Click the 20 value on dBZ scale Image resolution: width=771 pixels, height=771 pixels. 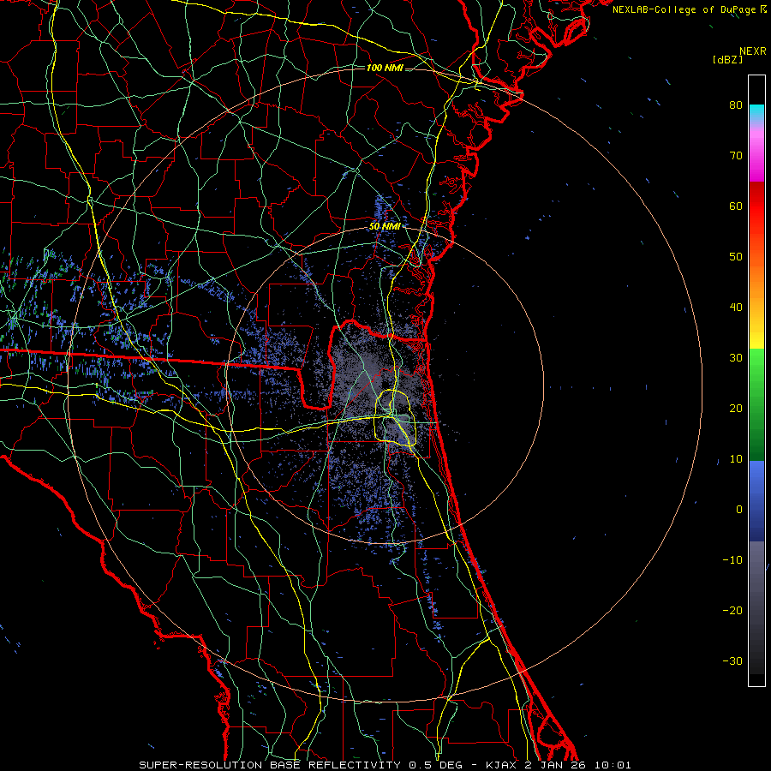pos(736,408)
